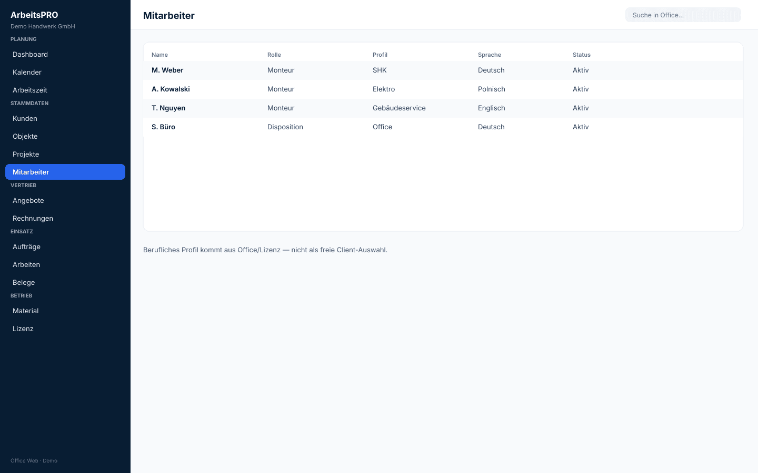Focus the "Suche in Office..." search field
The image size is (758, 473).
pyautogui.click(x=683, y=15)
